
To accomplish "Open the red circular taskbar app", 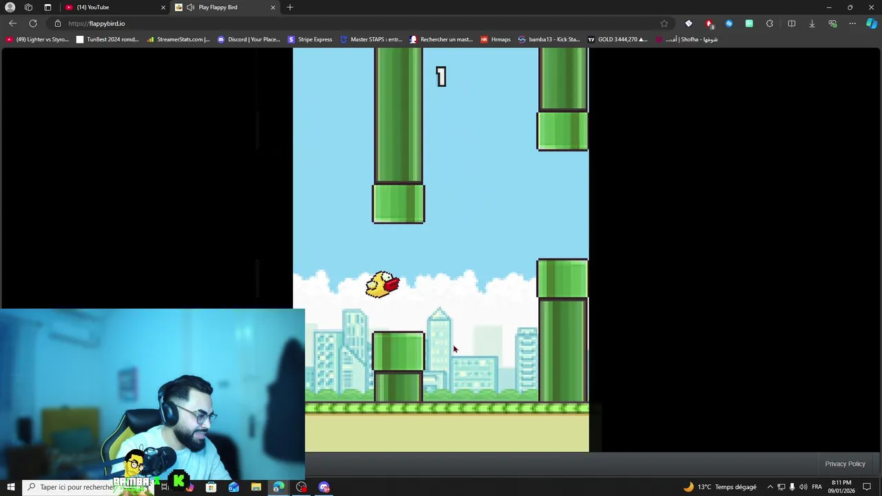I will tap(301, 487).
